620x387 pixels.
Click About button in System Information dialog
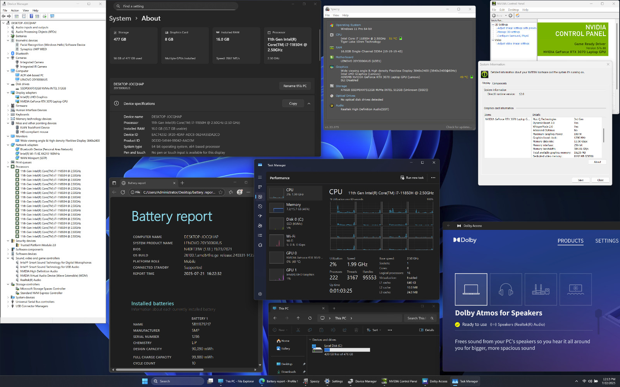[x=598, y=162]
